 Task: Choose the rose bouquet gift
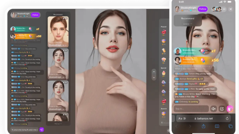(164, 60)
